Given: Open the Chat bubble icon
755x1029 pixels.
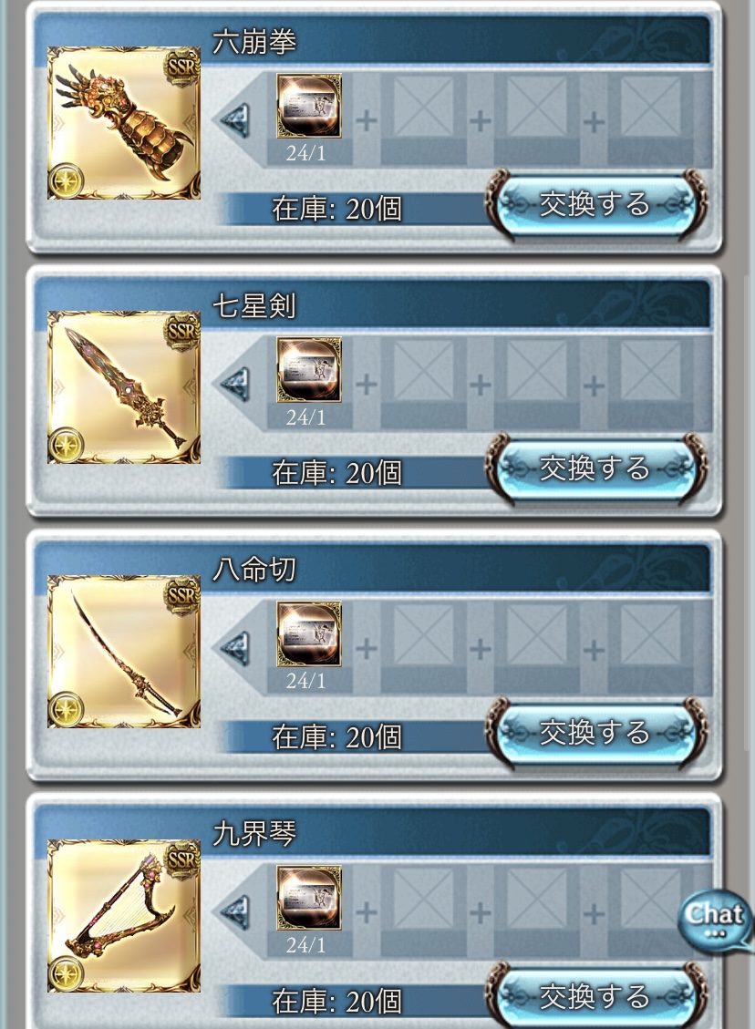Looking at the screenshot, I should click(716, 919).
